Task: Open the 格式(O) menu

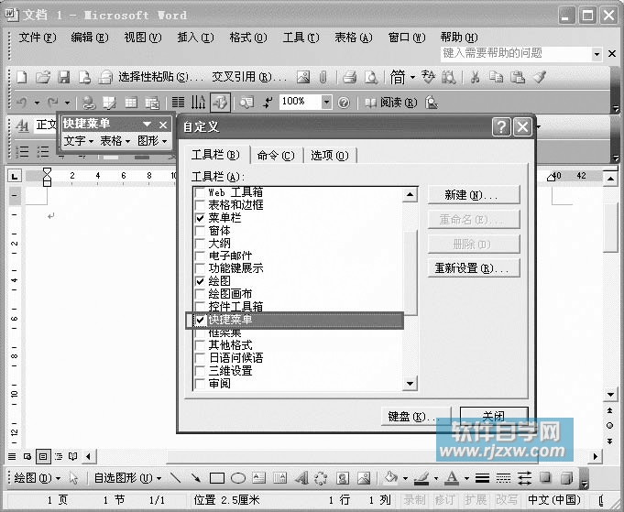Action: 248,38
